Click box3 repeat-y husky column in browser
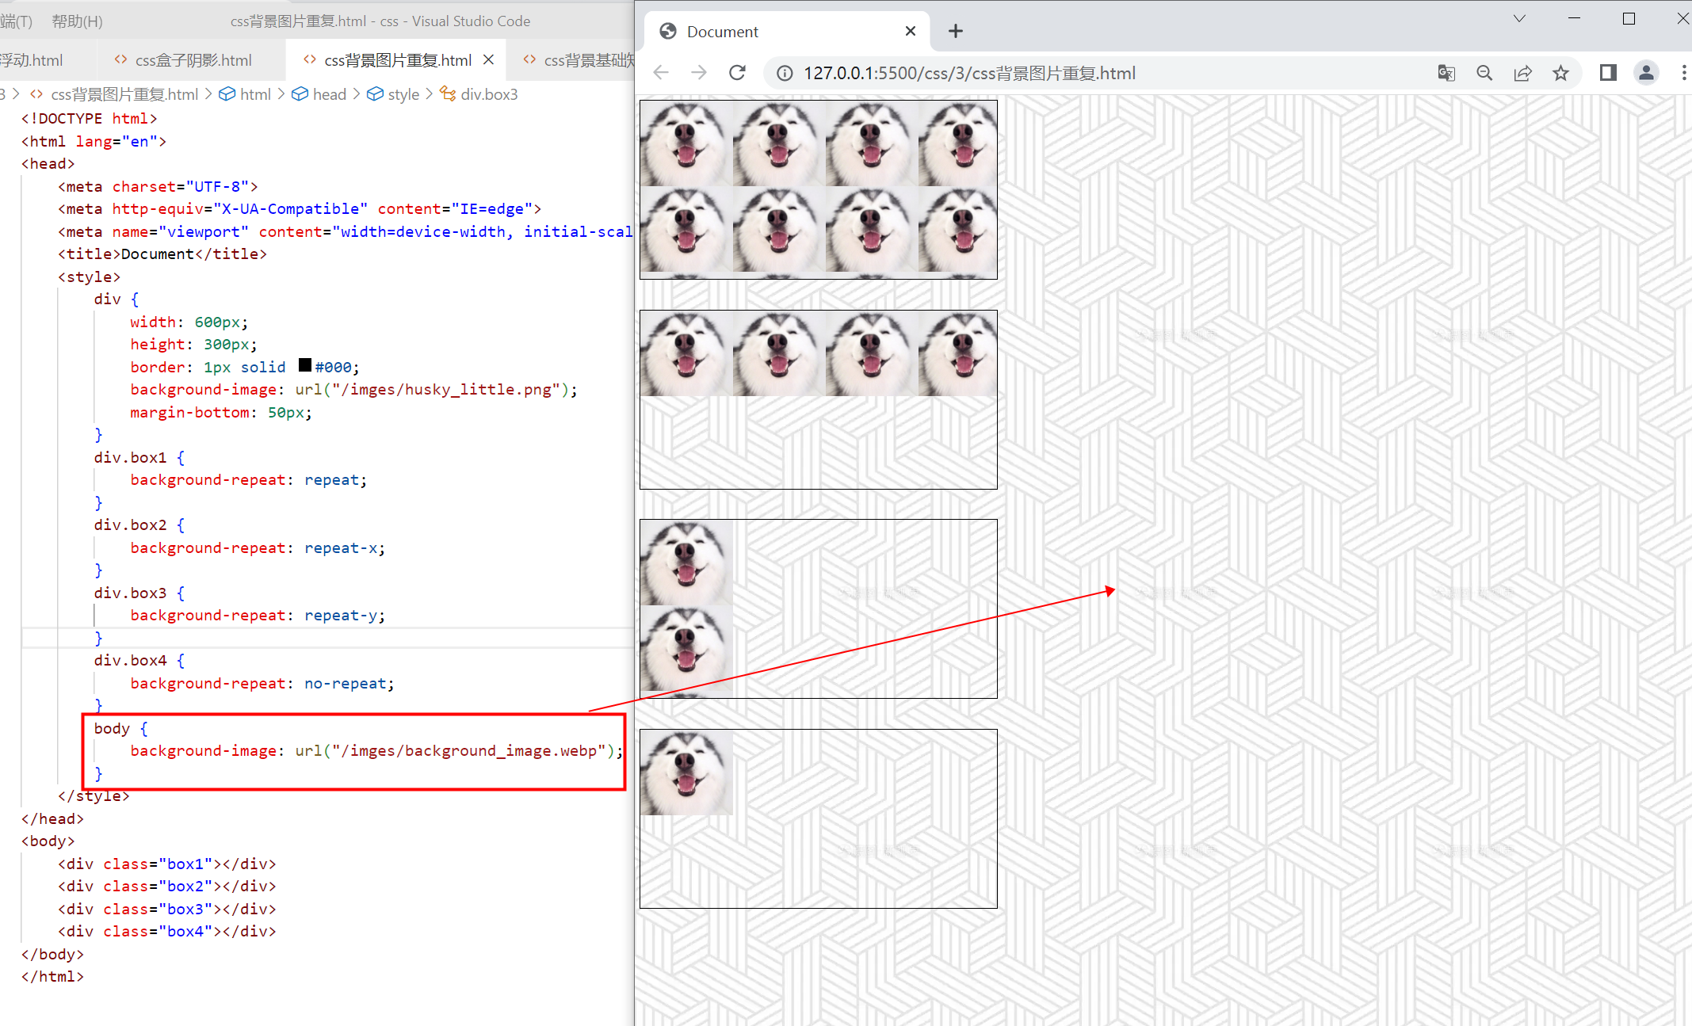 click(x=686, y=608)
